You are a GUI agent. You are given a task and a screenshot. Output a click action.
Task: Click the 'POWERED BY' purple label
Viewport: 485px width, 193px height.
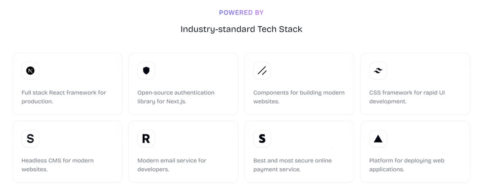click(241, 13)
